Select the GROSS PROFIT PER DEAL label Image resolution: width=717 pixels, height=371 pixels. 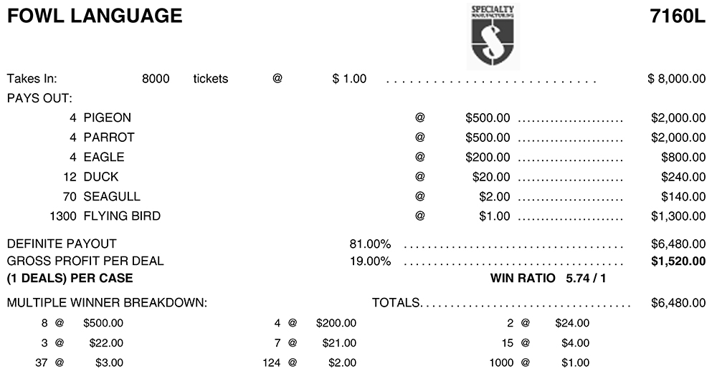click(85, 261)
